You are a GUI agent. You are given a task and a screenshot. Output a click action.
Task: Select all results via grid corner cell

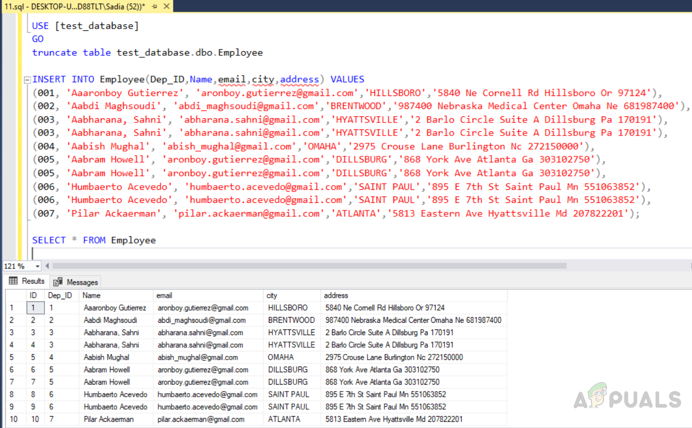point(15,296)
